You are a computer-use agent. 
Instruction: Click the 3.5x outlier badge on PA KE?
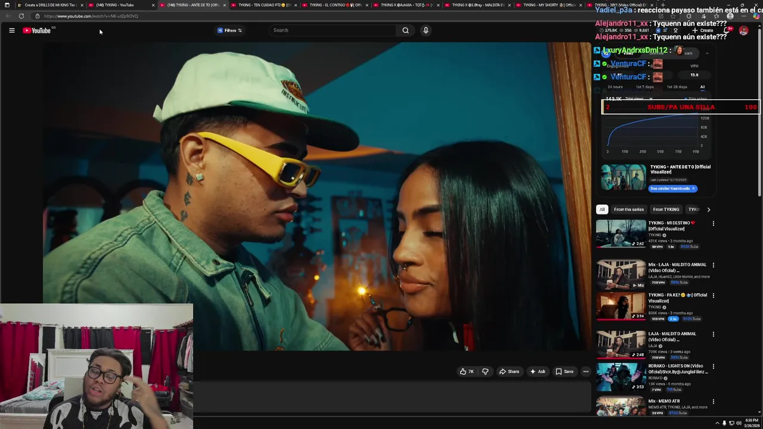point(673,319)
